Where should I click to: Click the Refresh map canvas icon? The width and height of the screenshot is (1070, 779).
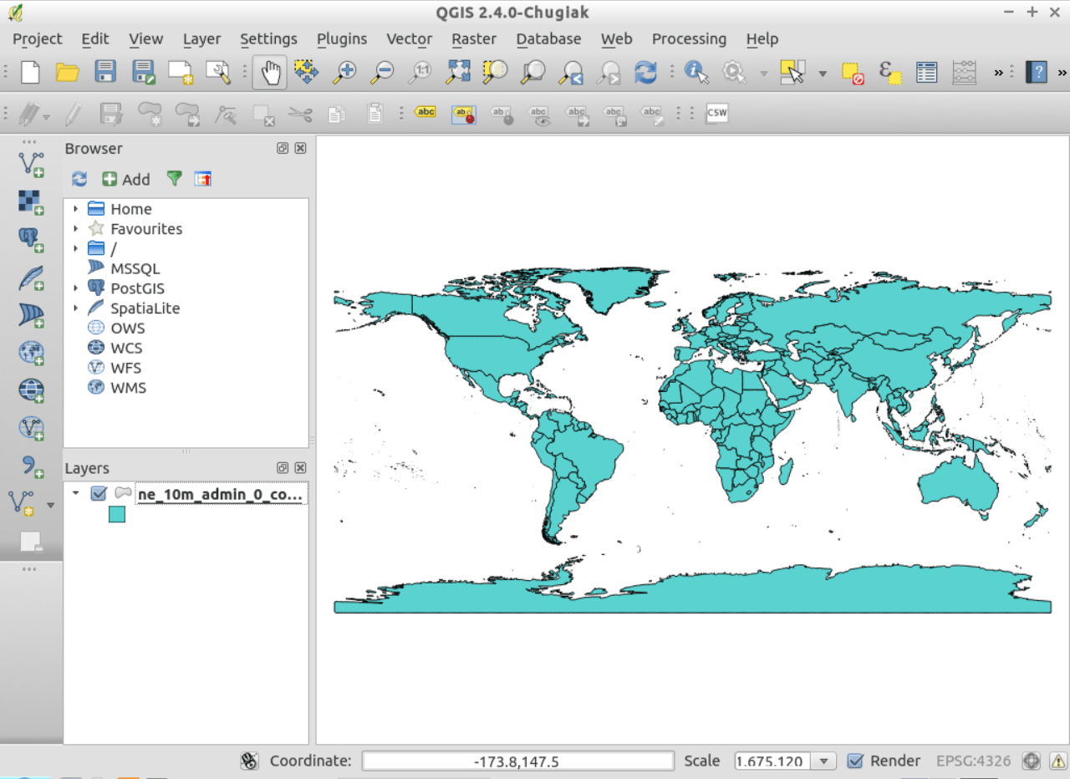coord(645,73)
